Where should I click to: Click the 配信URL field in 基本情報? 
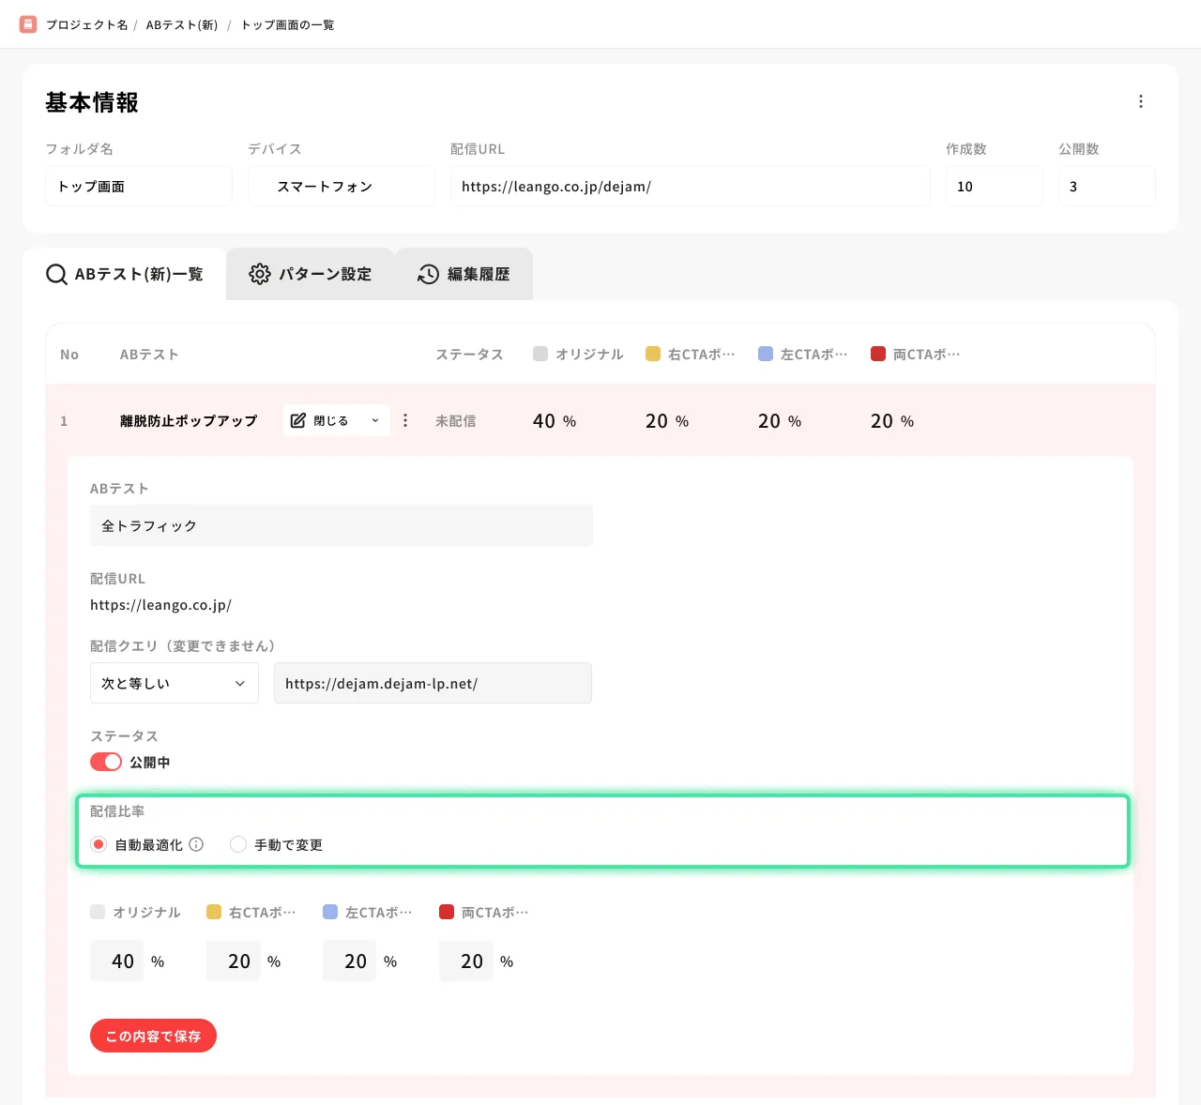tap(691, 186)
